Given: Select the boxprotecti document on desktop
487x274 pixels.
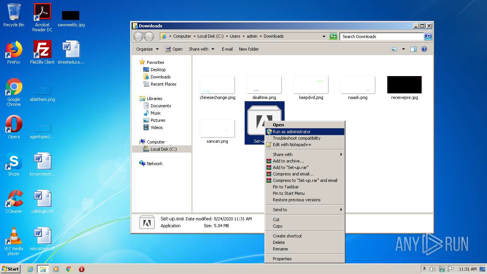Looking at the screenshot, I should click(42, 164).
